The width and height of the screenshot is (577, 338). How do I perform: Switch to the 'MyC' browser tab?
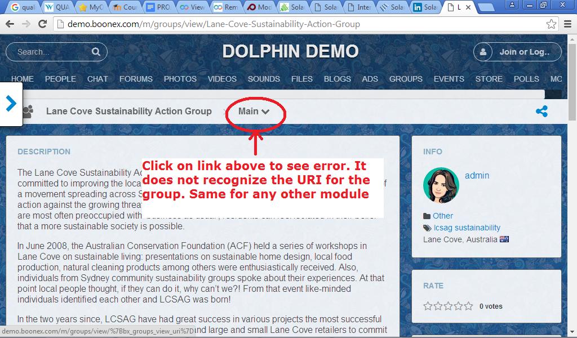[x=92, y=7]
